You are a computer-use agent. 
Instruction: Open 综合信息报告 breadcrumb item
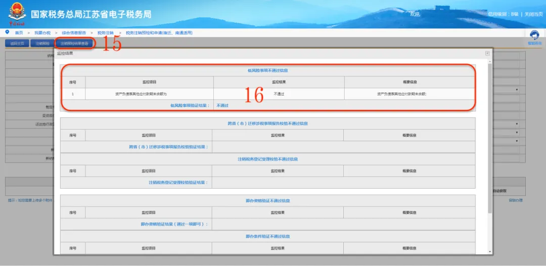pos(74,33)
